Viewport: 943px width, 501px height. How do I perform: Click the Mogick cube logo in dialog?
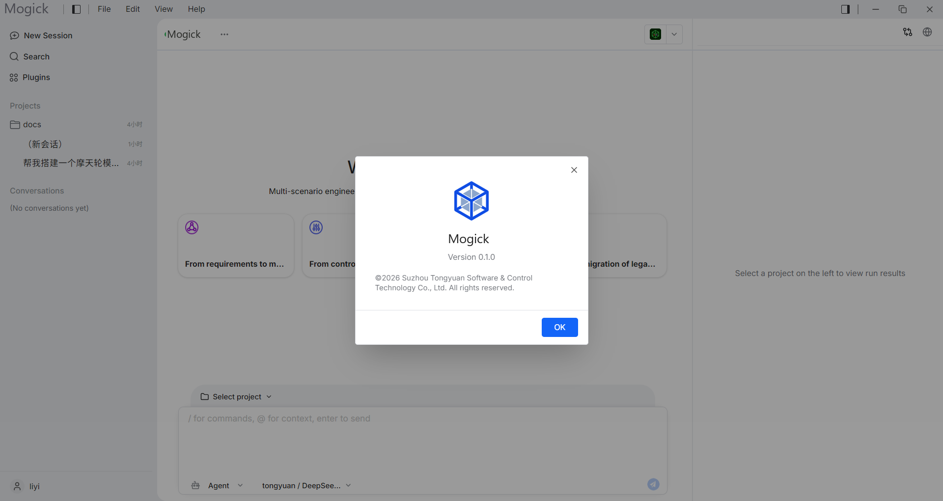[471, 201]
